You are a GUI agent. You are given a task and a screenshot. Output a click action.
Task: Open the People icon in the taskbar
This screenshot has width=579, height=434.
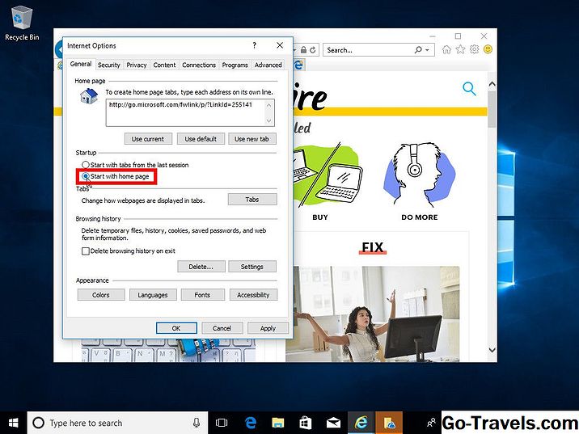[x=430, y=423]
